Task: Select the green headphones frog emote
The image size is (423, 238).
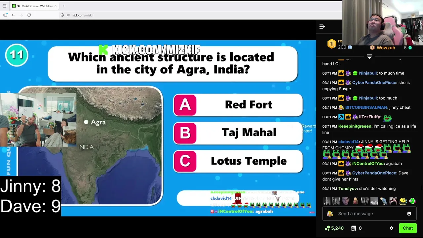Action: [412, 201]
